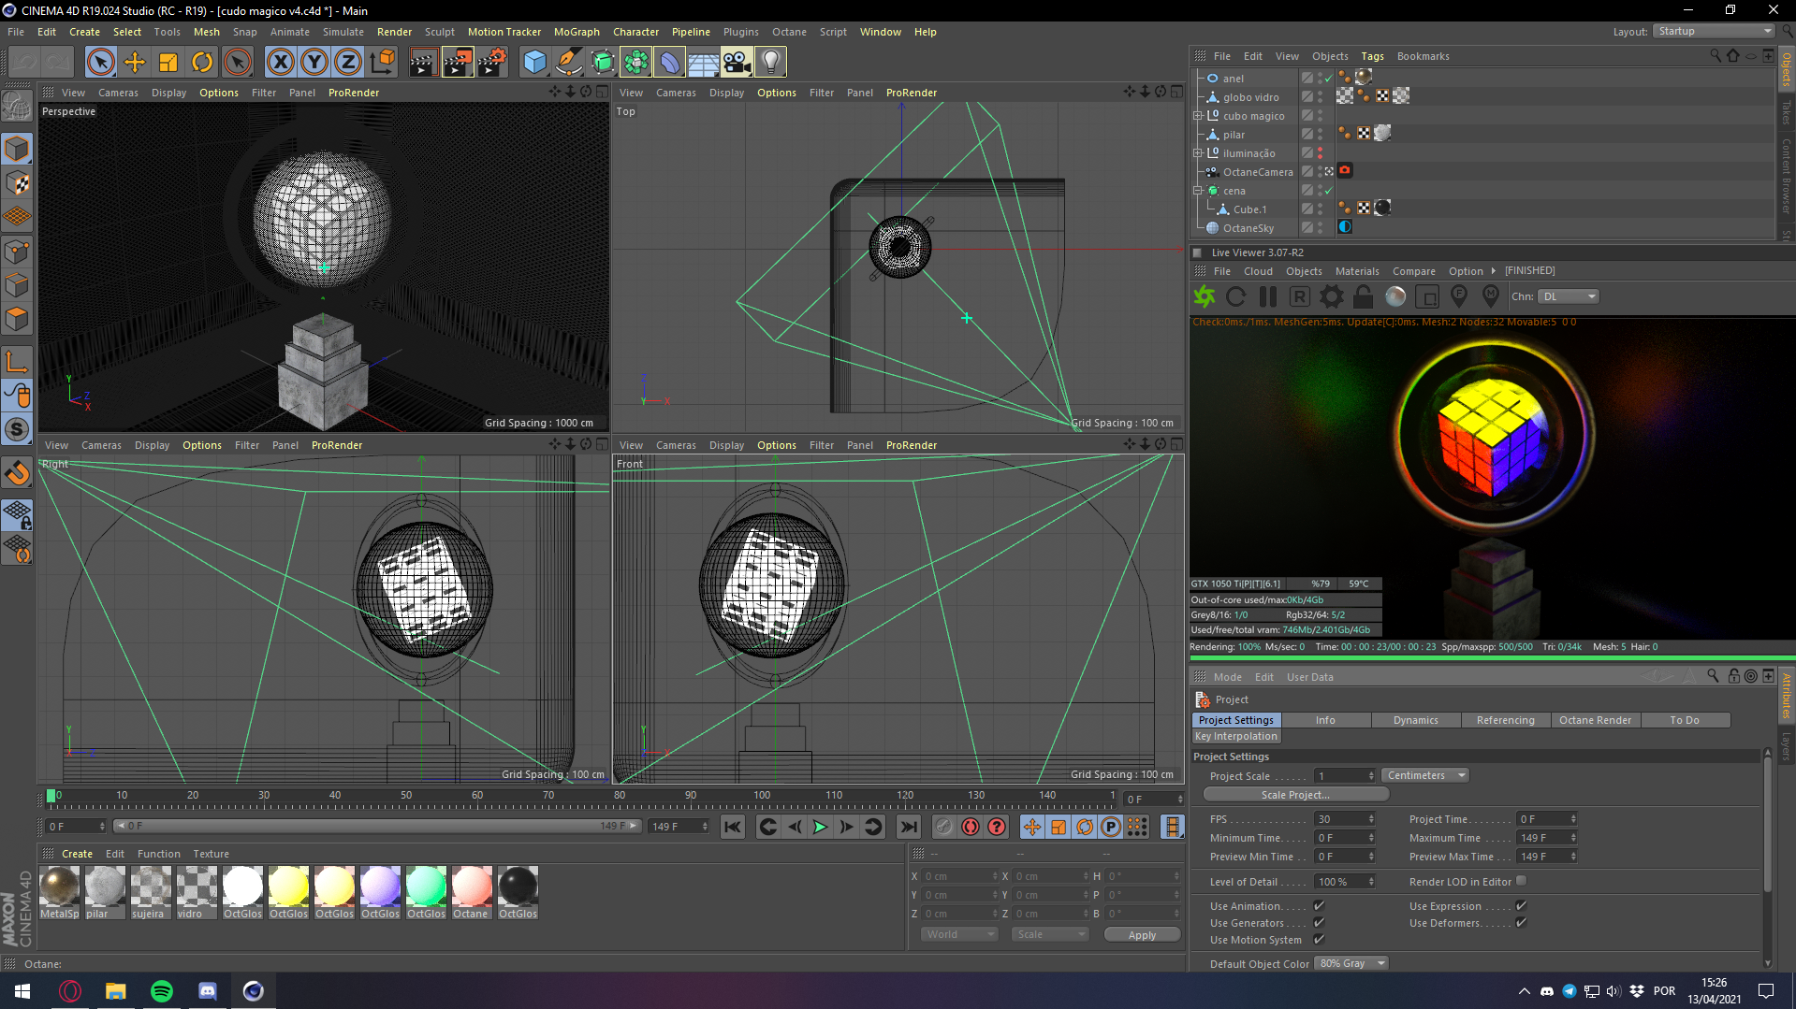Image resolution: width=1796 pixels, height=1009 pixels.
Task: Select the yellow OctGlos material swatch
Action: pyautogui.click(x=288, y=886)
